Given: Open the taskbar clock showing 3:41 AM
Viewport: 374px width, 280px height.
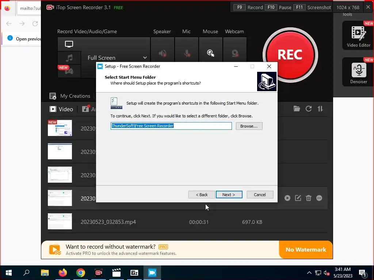Looking at the screenshot, I should [343, 273].
